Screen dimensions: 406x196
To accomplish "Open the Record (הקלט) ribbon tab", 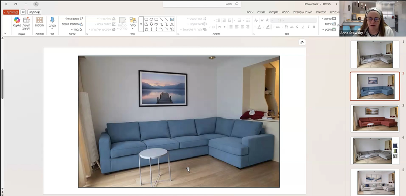I will click(286, 12).
